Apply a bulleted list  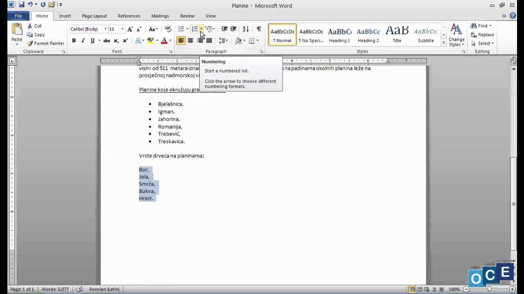point(181,29)
